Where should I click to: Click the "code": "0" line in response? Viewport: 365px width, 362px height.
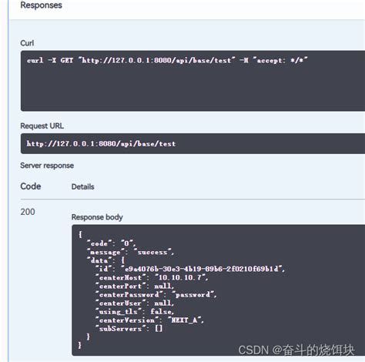[x=112, y=243]
